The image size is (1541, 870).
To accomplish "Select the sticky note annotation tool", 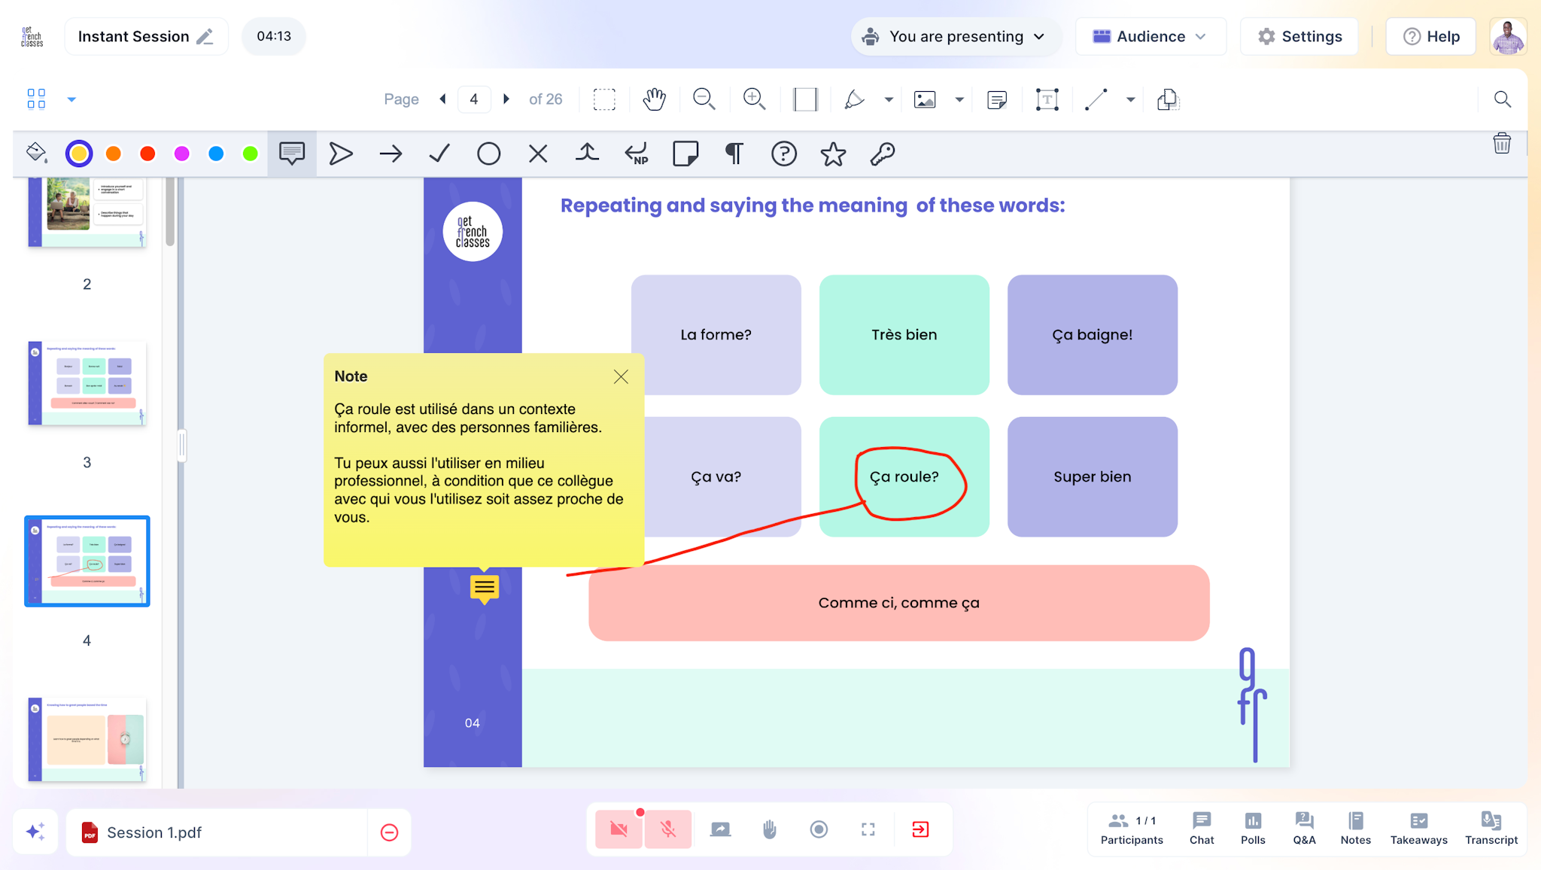I will point(997,99).
